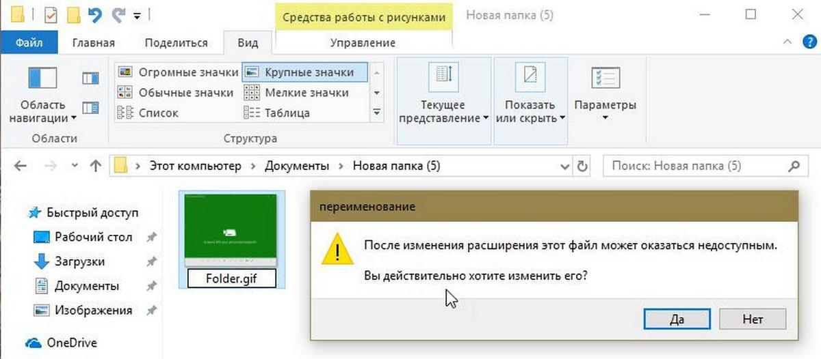Select OneDrive in navigation pane

62,343
